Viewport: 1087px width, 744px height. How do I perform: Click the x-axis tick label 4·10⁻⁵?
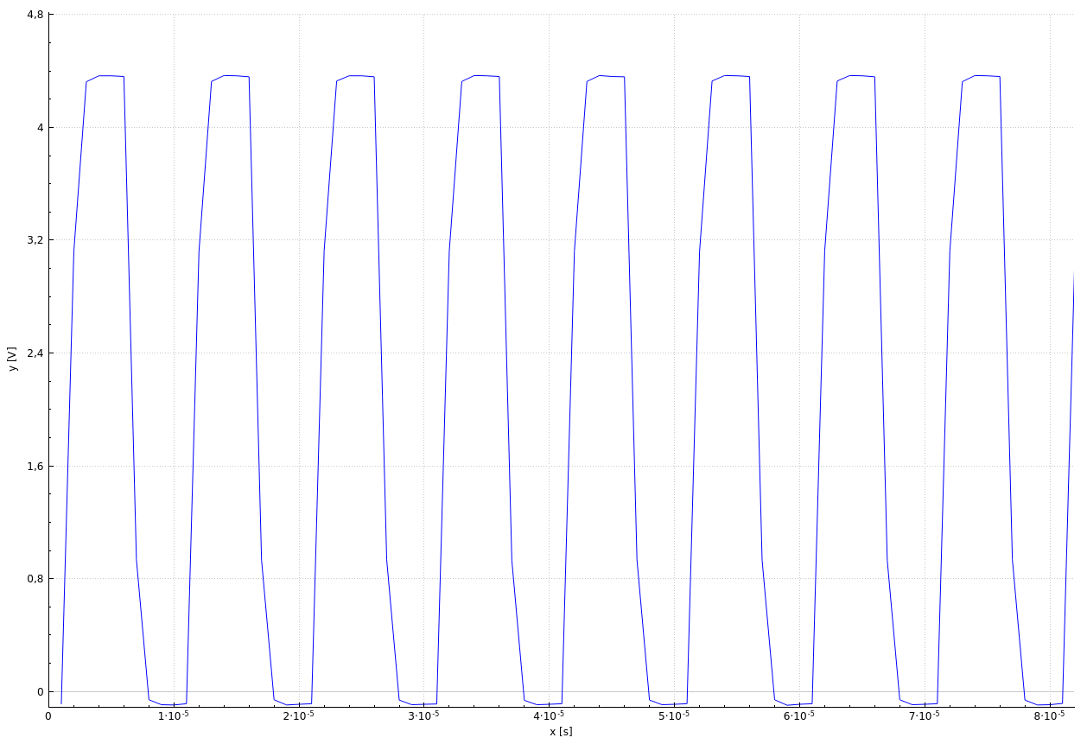pos(549,715)
